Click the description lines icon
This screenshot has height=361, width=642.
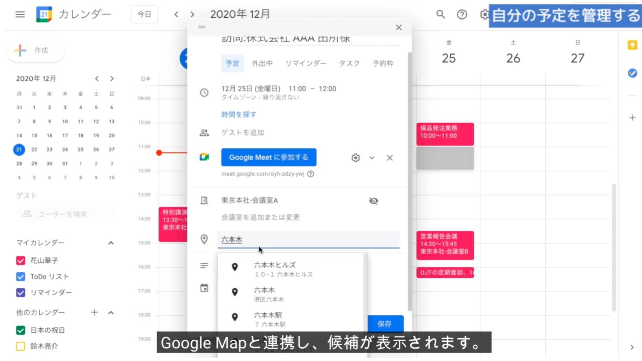click(x=204, y=266)
